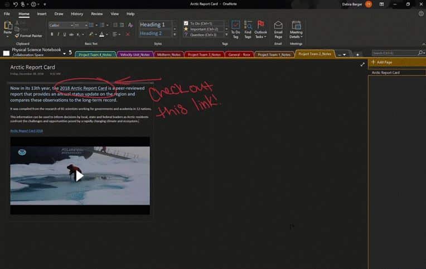Follow the 2018 Arctic Report Card inline link
The height and width of the screenshot is (269, 426).
pos(84,88)
